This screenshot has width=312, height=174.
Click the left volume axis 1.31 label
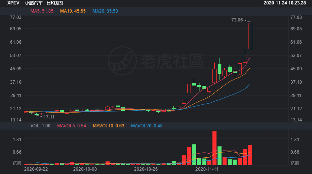(x=17, y=140)
